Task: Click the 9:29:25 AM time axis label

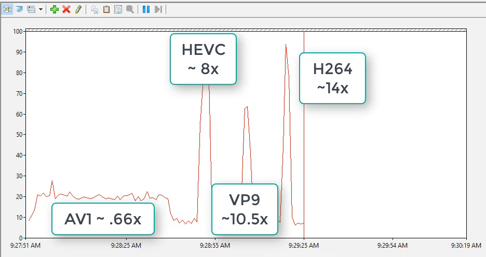Action: [x=303, y=246]
